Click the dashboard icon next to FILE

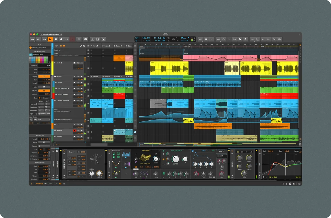tap(38, 39)
